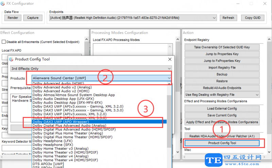Image resolution: width=272 pixels, height=168 pixels.
Task: Enable Disable all Enhancements checkbox
Action: point(4,42)
